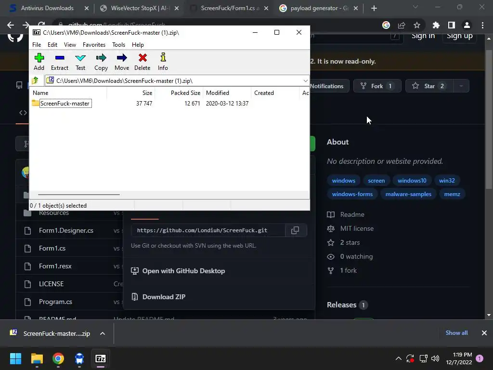Open the Tools menu in 7-Zip
Image resolution: width=493 pixels, height=370 pixels.
click(118, 45)
